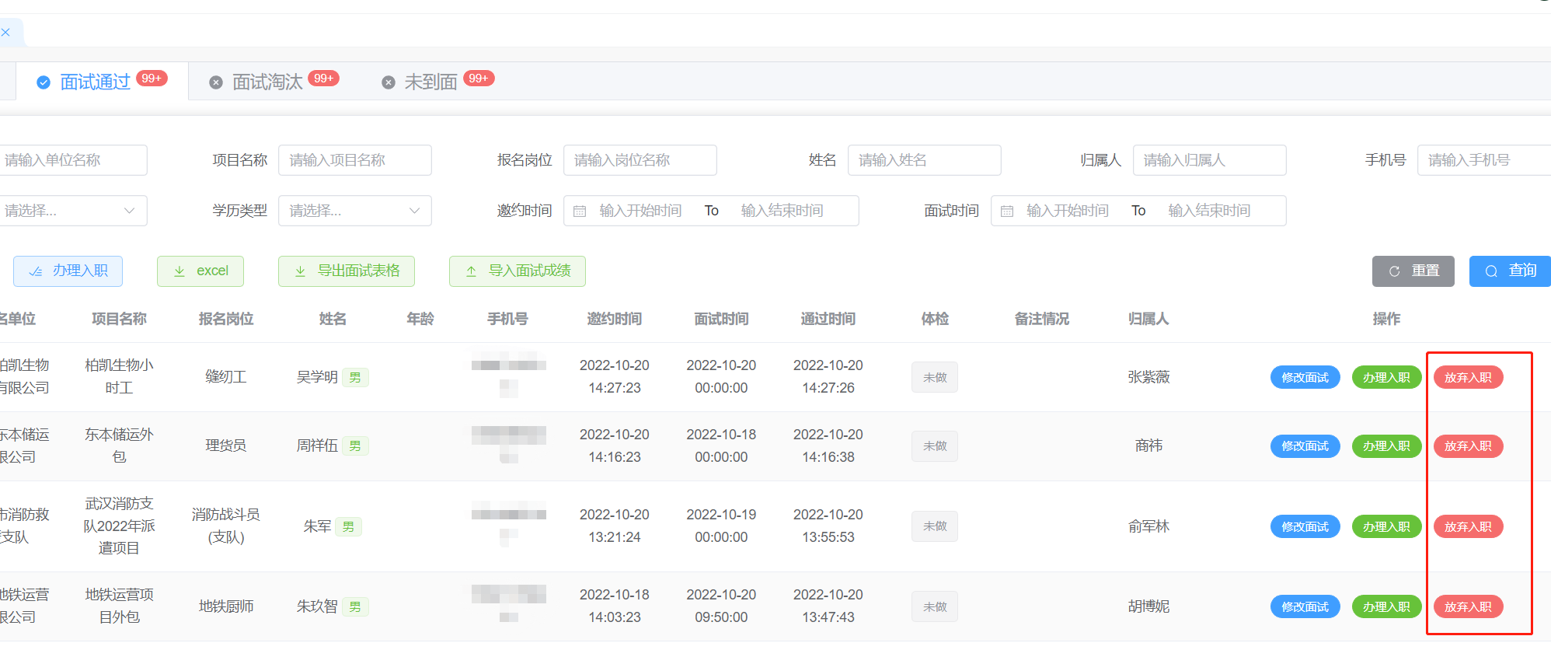Open the leftmost 请选择 dropdown
This screenshot has height=650, width=1551.
[x=72, y=211]
